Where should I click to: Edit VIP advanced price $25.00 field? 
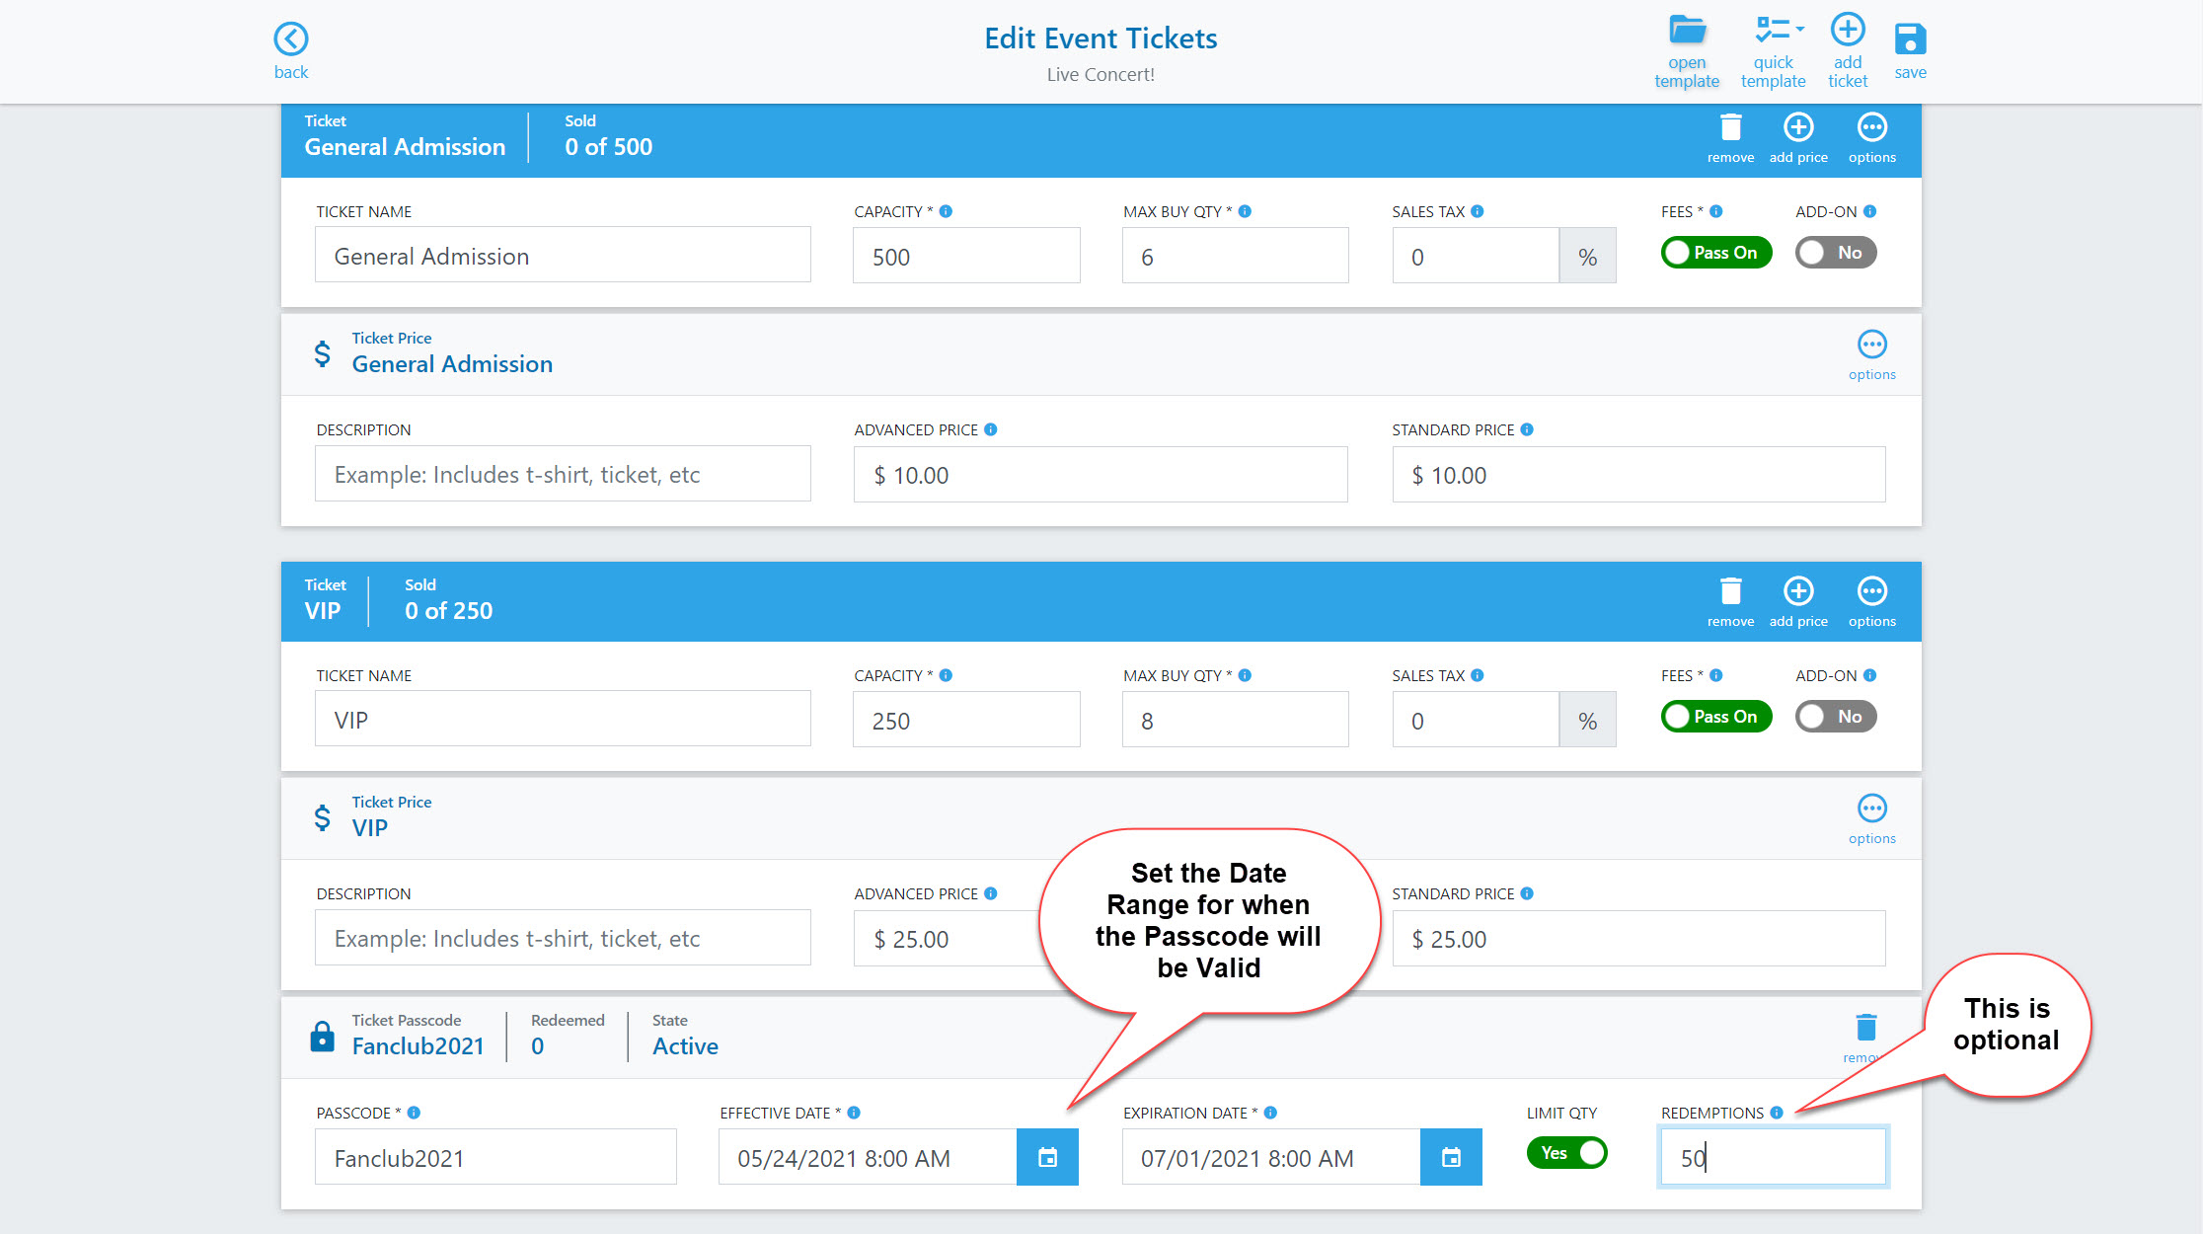[x=948, y=938]
